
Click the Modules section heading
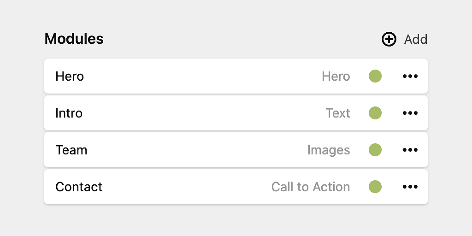(x=74, y=39)
